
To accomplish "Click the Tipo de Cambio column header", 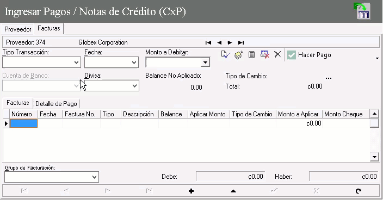I will [x=253, y=114].
